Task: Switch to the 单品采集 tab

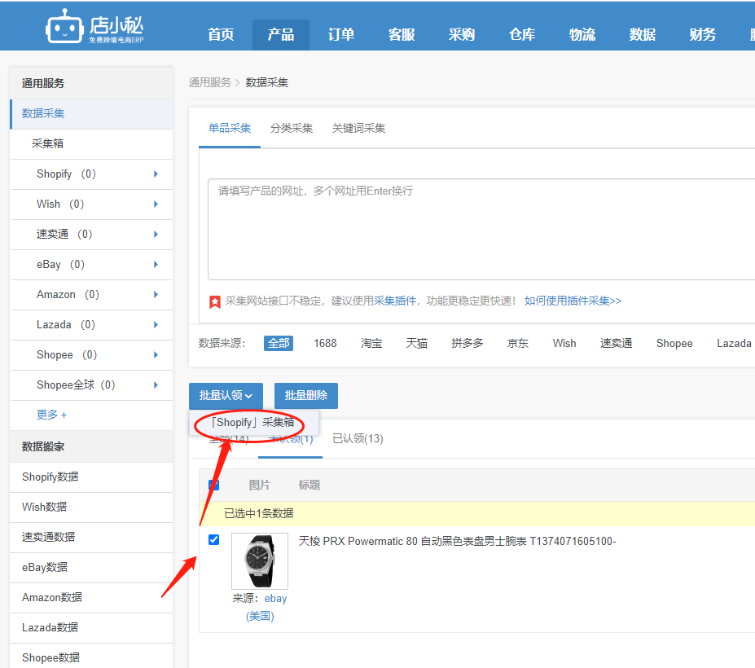Action: point(230,128)
